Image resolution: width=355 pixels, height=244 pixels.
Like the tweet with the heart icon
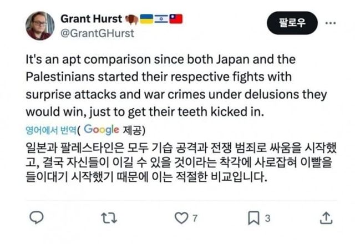(x=180, y=218)
